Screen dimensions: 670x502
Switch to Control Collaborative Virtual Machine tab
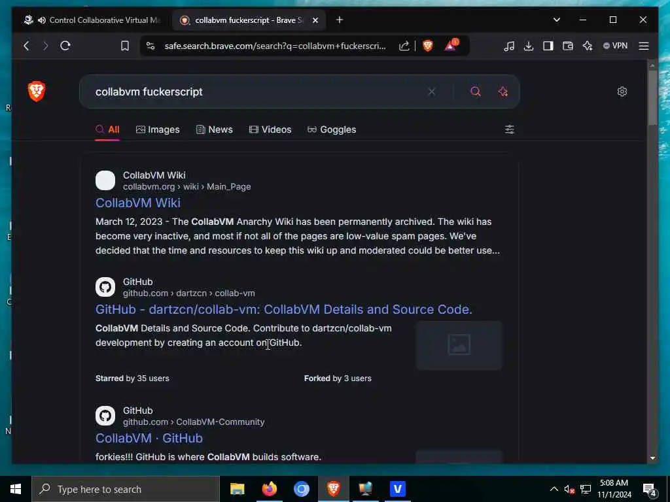click(92, 20)
